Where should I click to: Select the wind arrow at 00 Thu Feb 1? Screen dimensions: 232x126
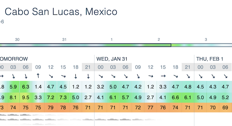tap(200, 76)
